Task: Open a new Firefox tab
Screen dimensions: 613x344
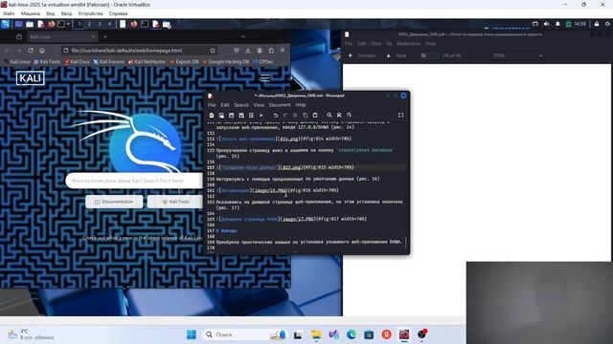Action: click(x=104, y=36)
